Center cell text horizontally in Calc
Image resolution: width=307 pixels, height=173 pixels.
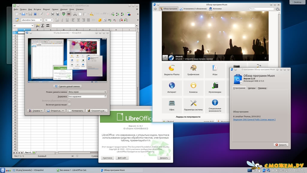(x=78, y=20)
